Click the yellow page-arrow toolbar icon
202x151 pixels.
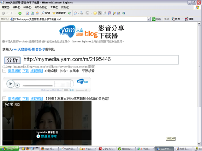click(114, 13)
